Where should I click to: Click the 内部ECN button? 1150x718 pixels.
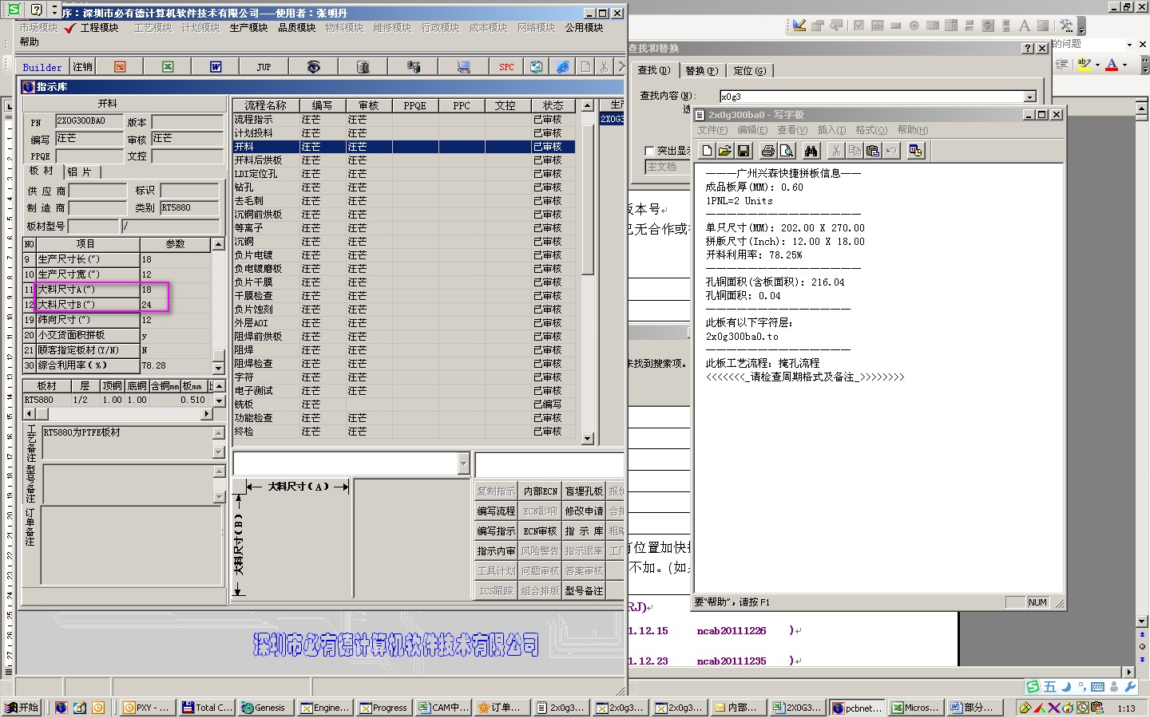tap(540, 491)
